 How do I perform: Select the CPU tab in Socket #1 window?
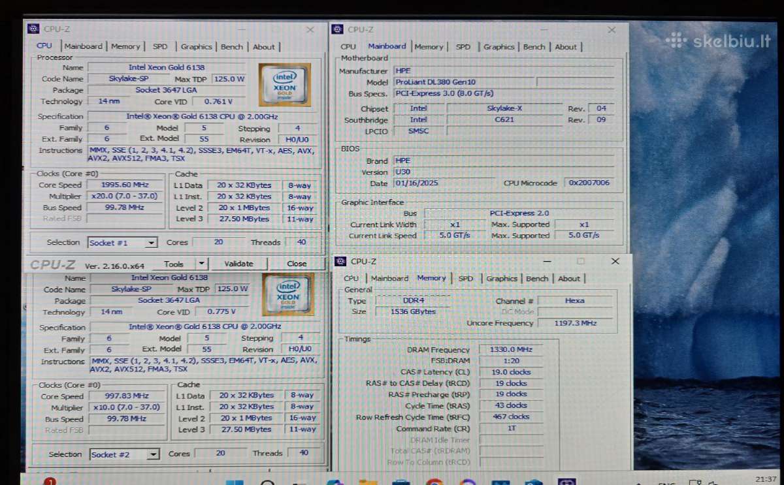click(44, 46)
